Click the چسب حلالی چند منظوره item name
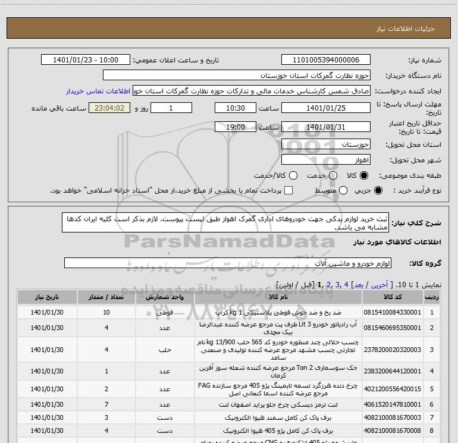This screenshot has width=458, height=443. [278, 350]
